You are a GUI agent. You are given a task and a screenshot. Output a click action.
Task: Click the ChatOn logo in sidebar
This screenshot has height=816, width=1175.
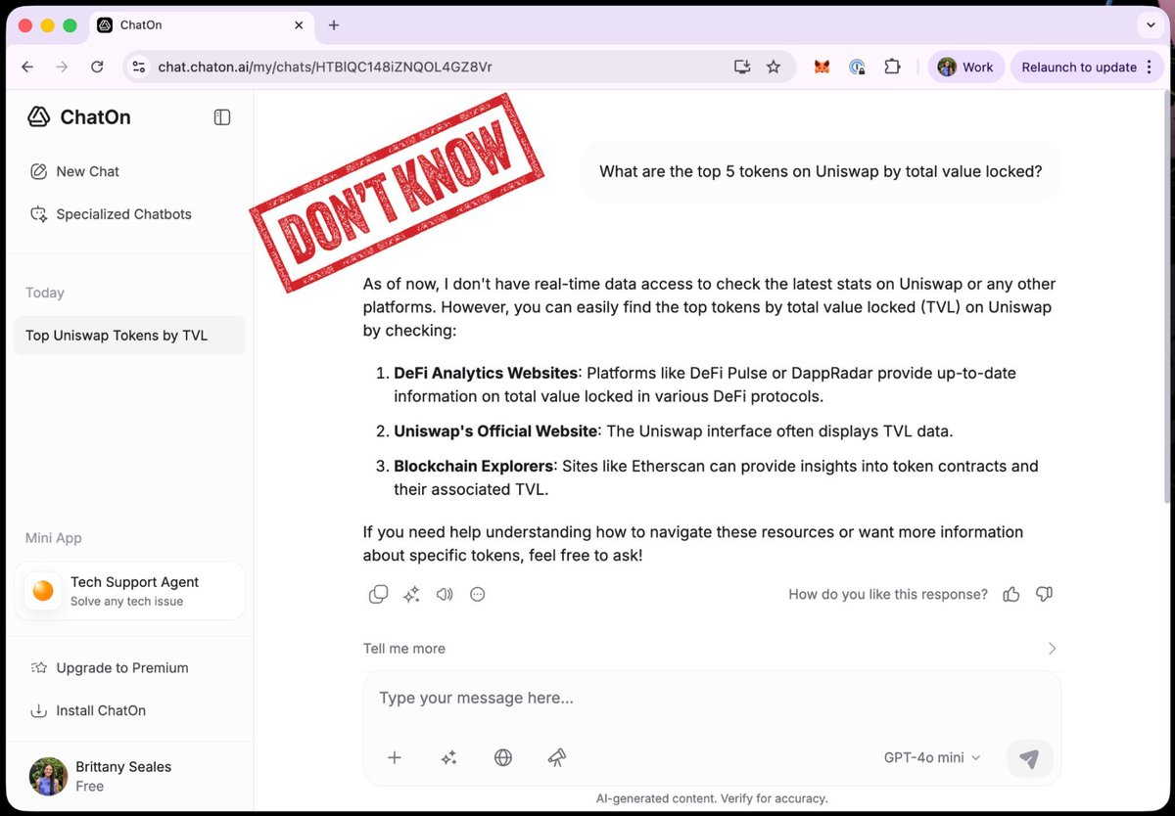78,117
